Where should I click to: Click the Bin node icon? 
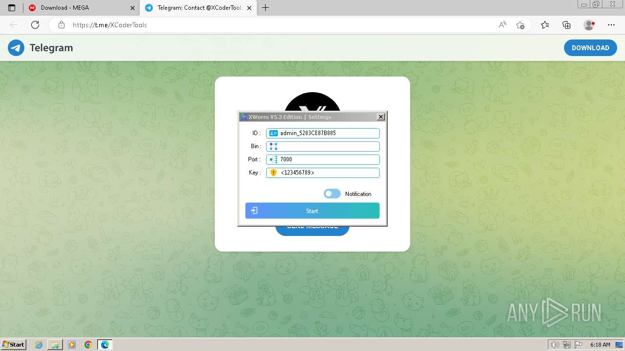click(x=273, y=146)
